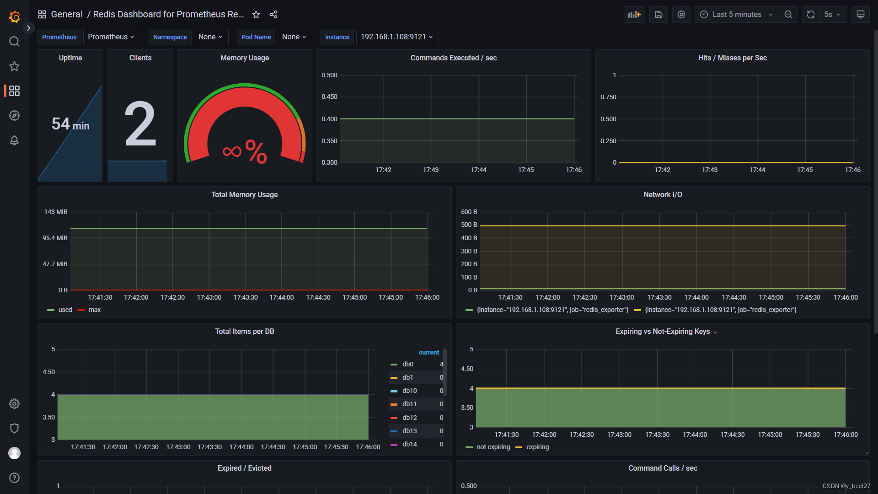Screen dimensions: 878x494
Task: Click the Add panel icon
Action: [634, 15]
